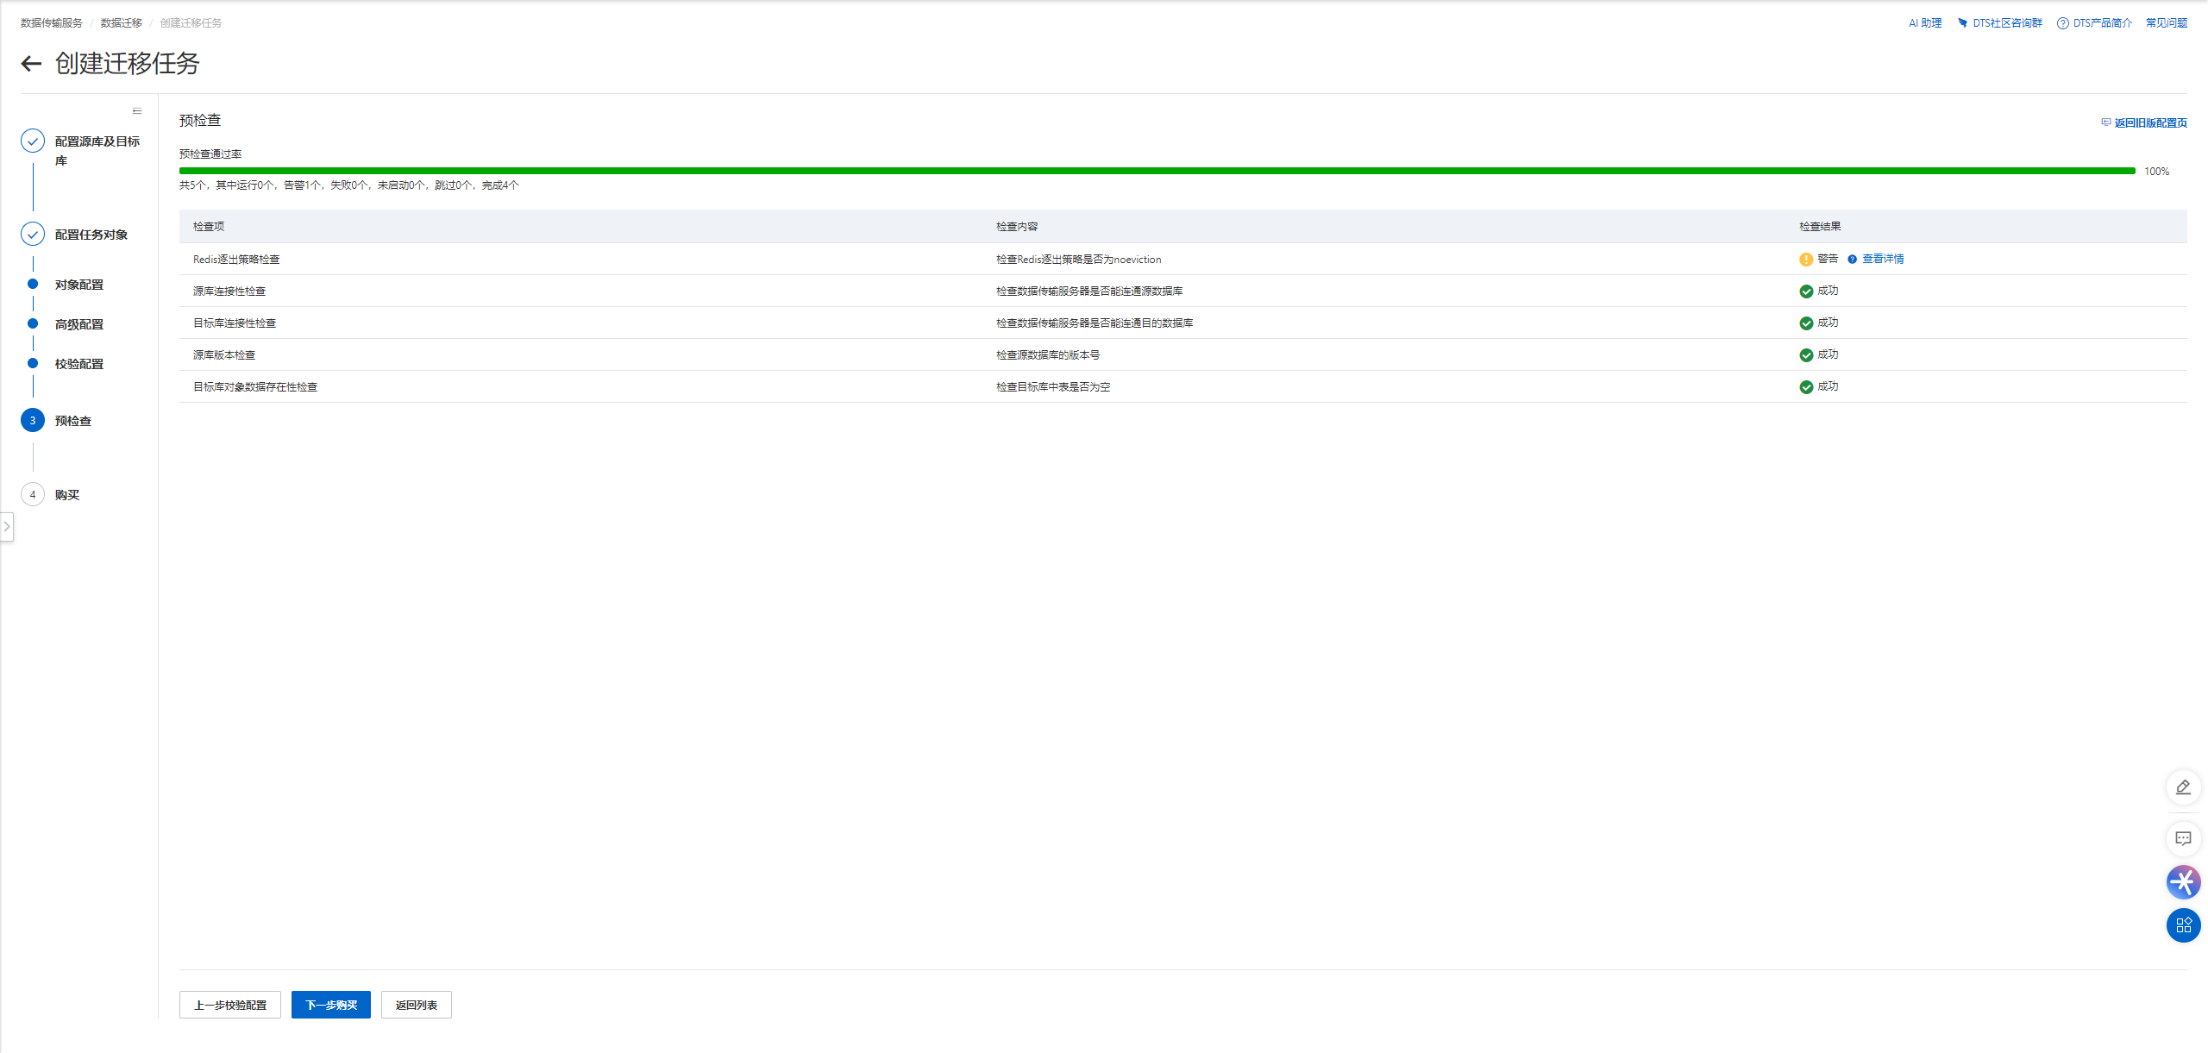
Task: Click 上一步校验配置 button
Action: (x=230, y=1005)
